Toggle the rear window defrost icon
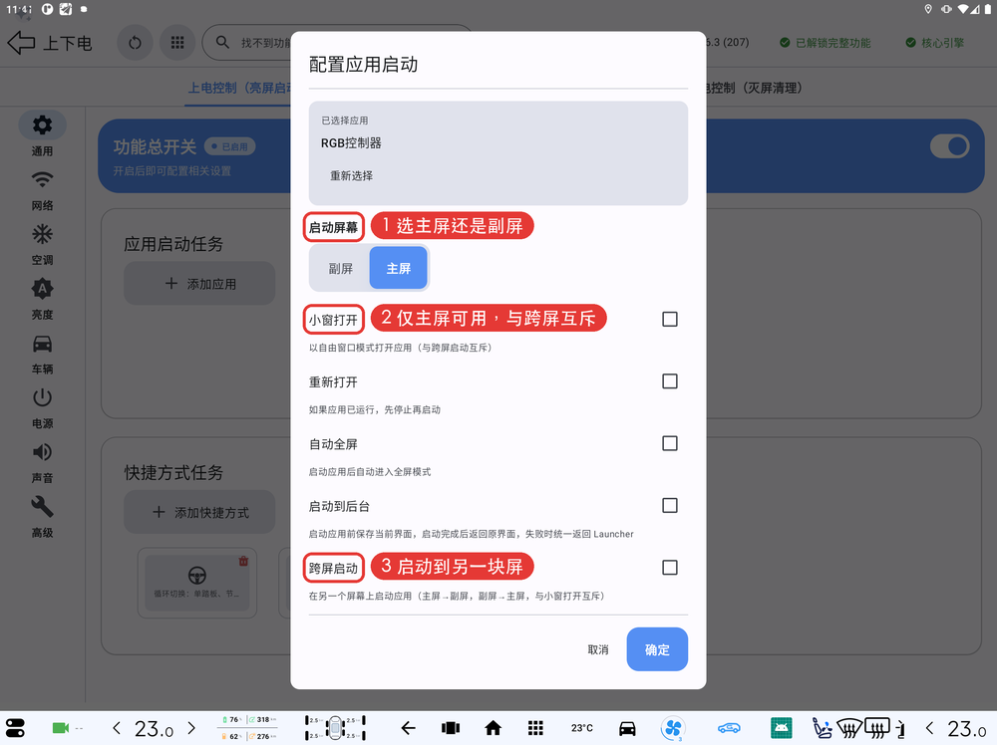Image resolution: width=997 pixels, height=745 pixels. 876,728
